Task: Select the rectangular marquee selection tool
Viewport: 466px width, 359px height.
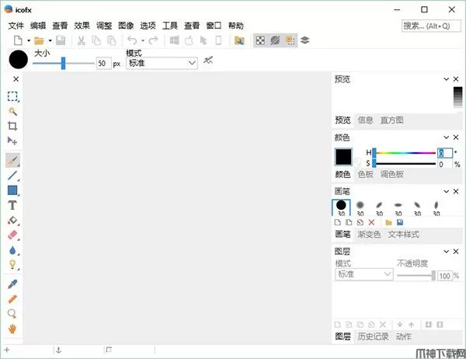Action: click(13, 96)
